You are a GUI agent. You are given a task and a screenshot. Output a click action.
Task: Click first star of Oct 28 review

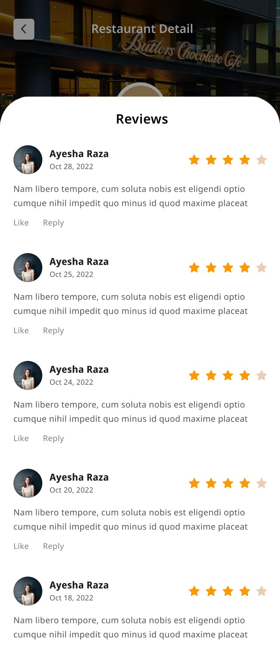(x=194, y=160)
